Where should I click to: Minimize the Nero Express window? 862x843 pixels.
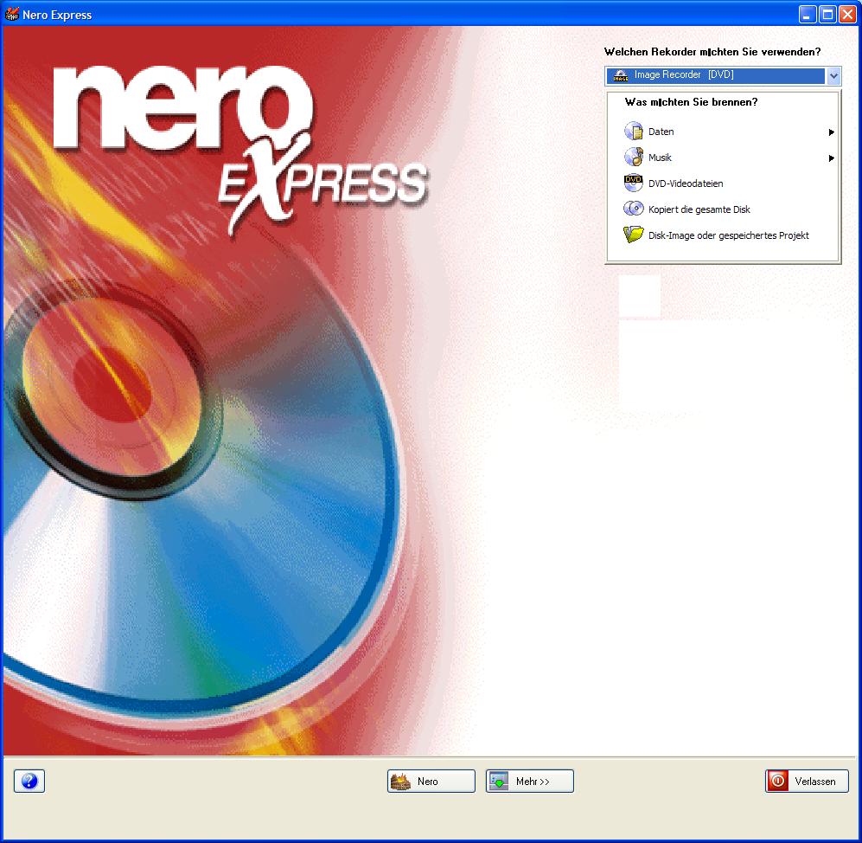pos(807,15)
